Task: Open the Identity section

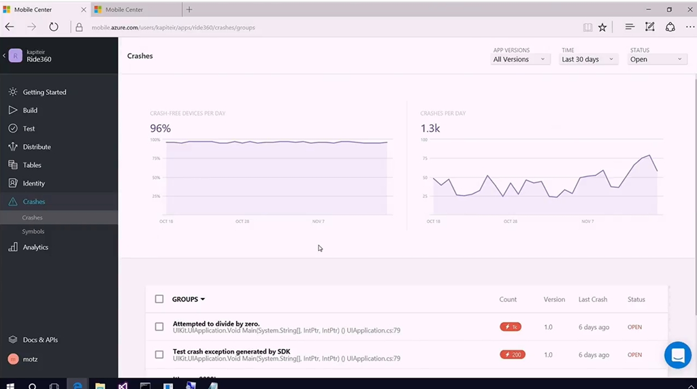Action: (33, 184)
